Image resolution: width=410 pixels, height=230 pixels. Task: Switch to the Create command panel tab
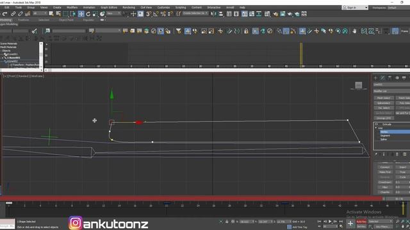point(376,78)
